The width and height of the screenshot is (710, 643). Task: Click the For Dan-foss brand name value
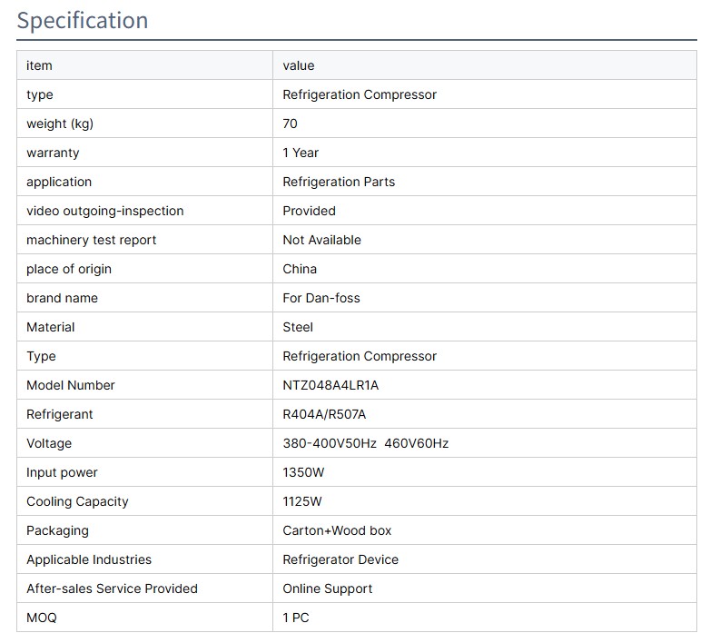[321, 298]
